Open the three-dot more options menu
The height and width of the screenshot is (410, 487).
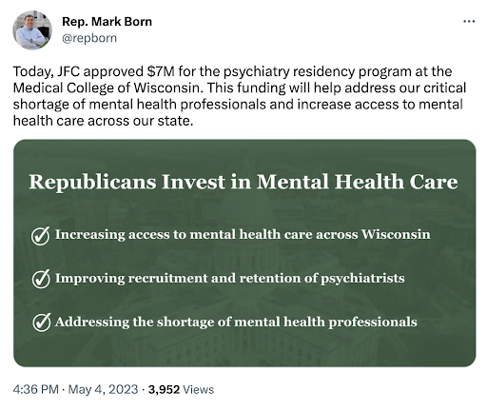pos(469,22)
